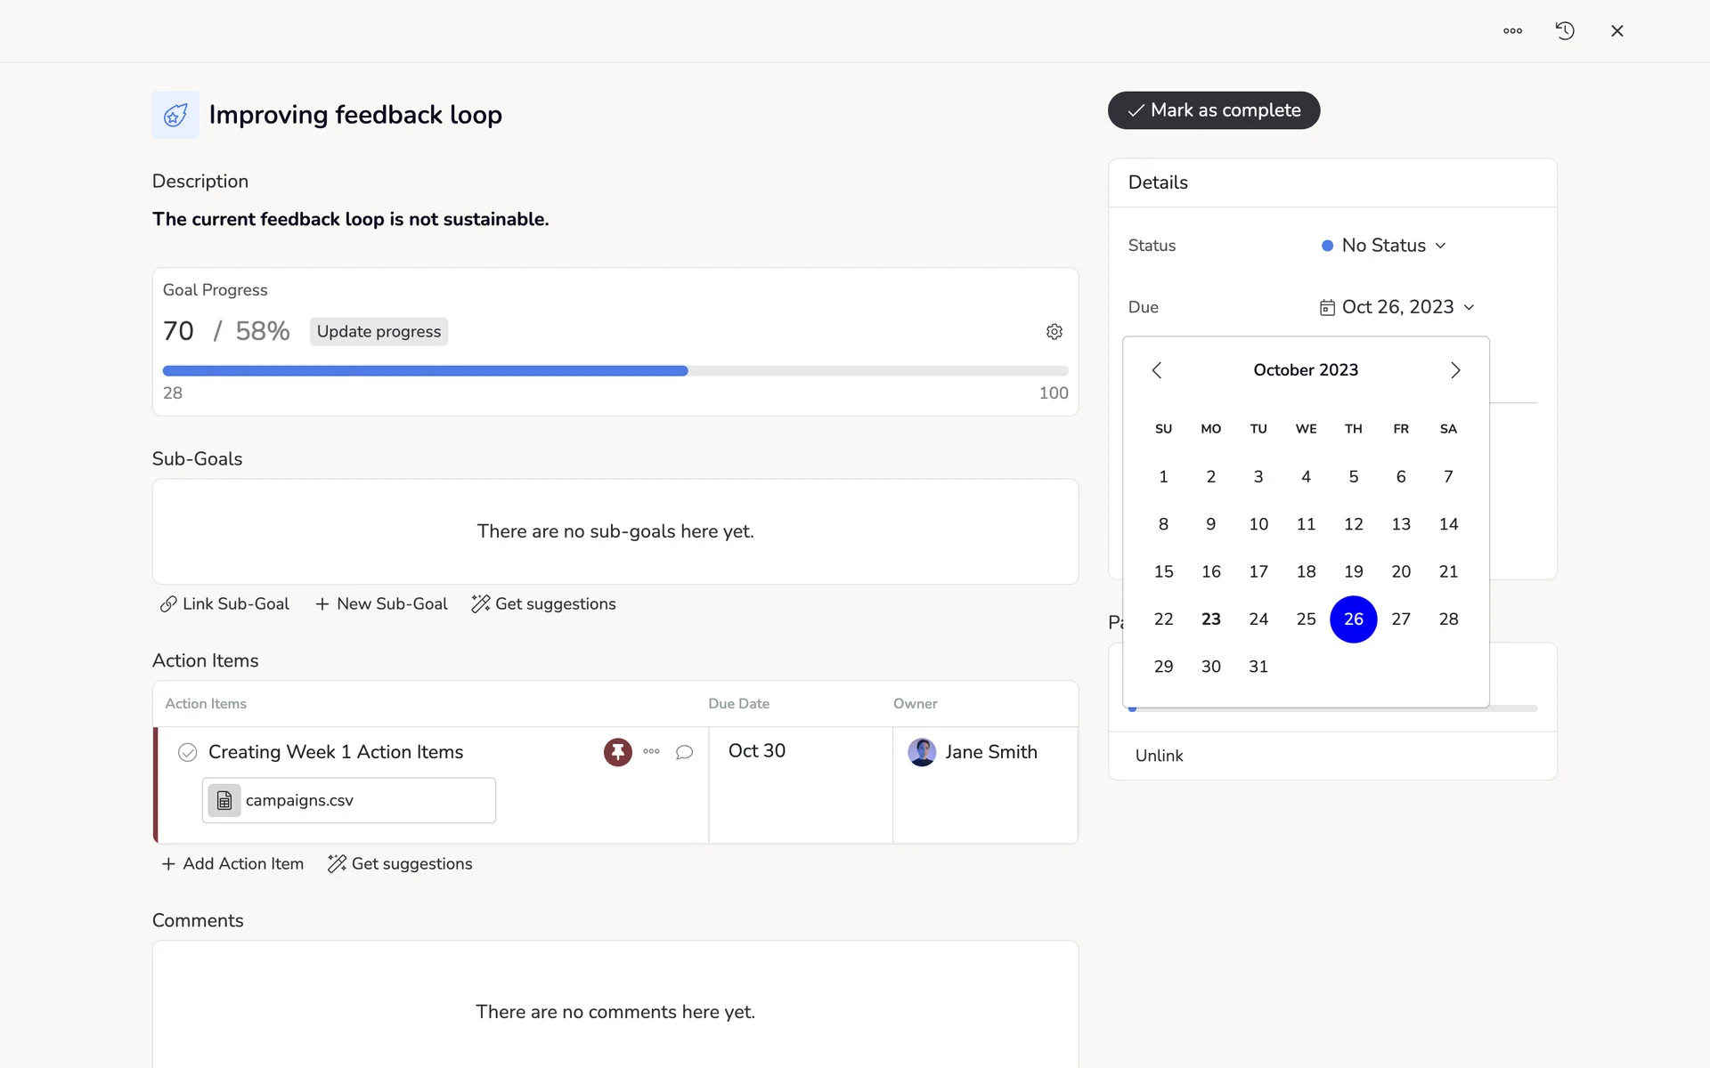Open the three-dot more options menu at top
Screen dimensions: 1710x1068
tap(1512, 31)
